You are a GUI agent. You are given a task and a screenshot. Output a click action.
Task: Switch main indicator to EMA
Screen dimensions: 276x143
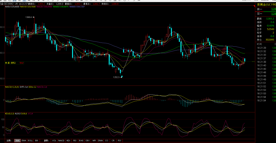pos(24,141)
